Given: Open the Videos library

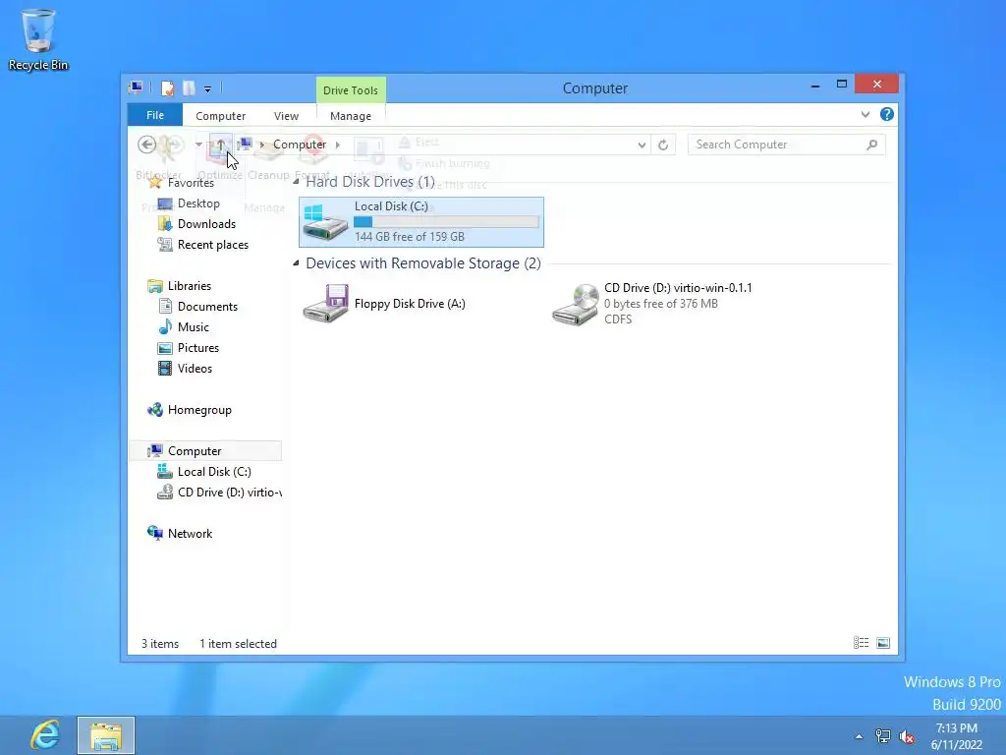Looking at the screenshot, I should pos(195,369).
